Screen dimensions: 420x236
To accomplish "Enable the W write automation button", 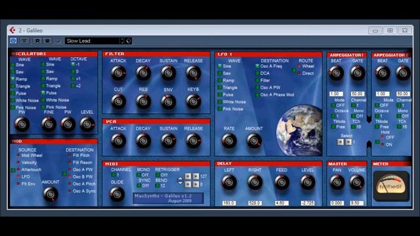I will 47,41.
